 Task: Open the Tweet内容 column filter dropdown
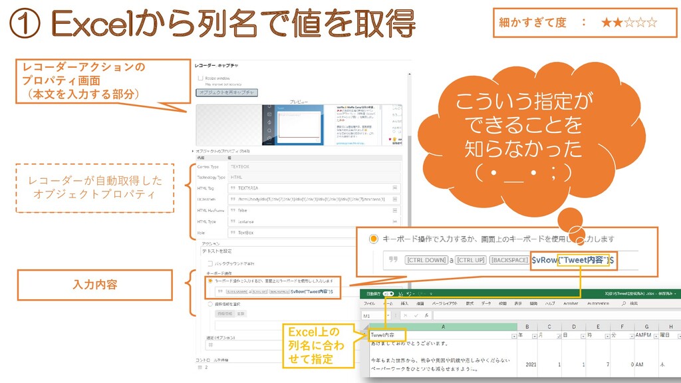(x=514, y=336)
